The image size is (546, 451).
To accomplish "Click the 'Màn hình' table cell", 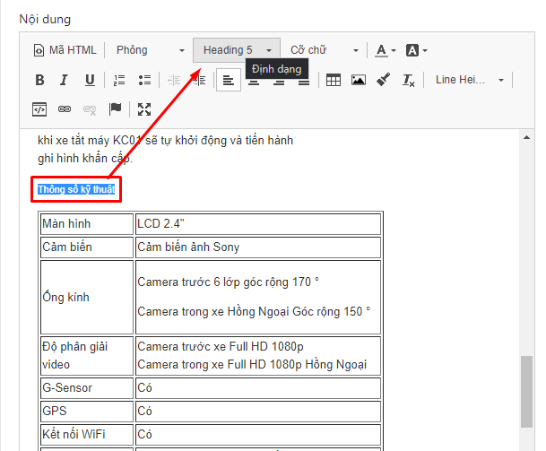I will (x=87, y=224).
